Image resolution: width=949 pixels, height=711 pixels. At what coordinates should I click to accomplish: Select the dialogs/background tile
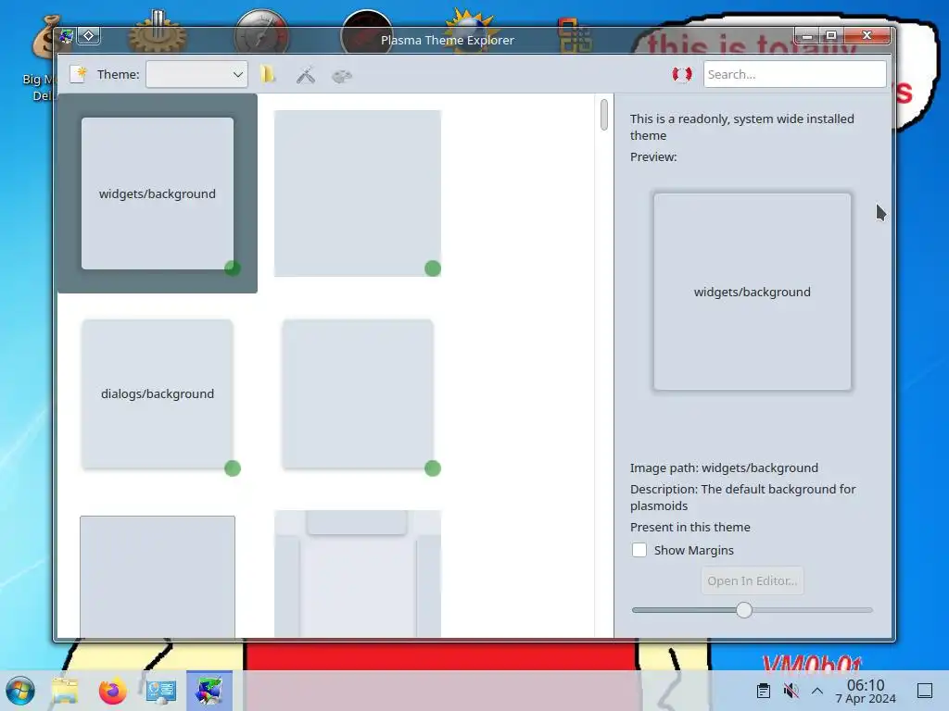click(158, 394)
